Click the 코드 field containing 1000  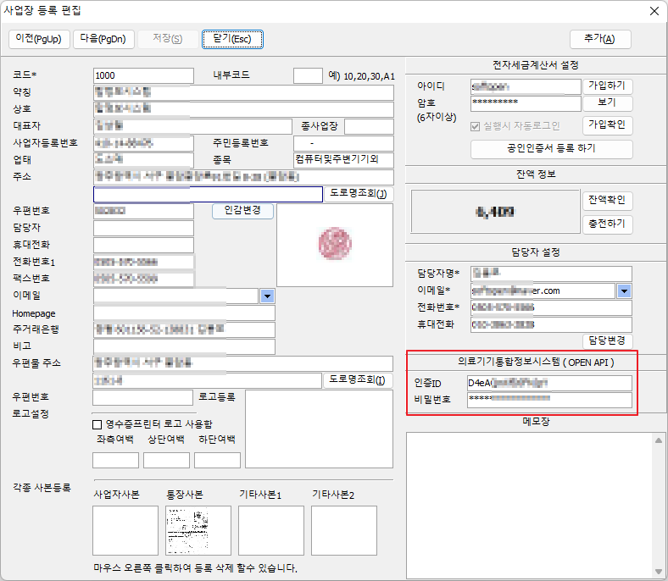[143, 75]
